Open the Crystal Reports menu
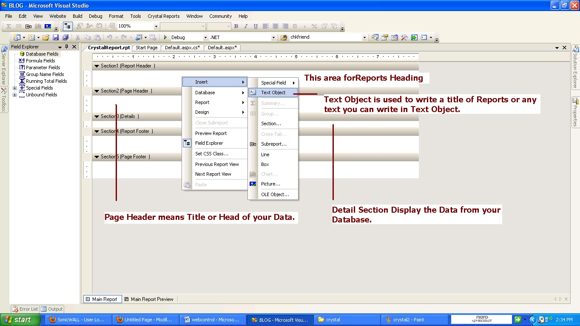The height and width of the screenshot is (326, 580). [x=164, y=16]
